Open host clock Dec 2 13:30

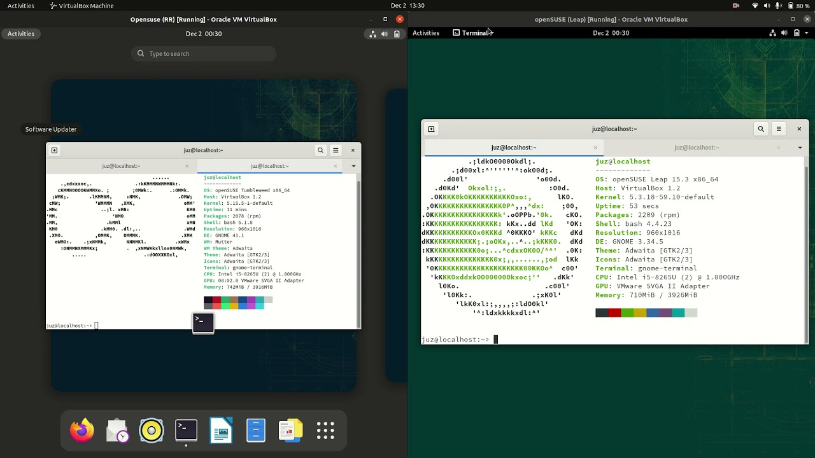(x=407, y=6)
